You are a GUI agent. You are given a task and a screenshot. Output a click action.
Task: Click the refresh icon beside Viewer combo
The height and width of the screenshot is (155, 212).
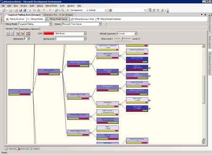(x=106, y=24)
